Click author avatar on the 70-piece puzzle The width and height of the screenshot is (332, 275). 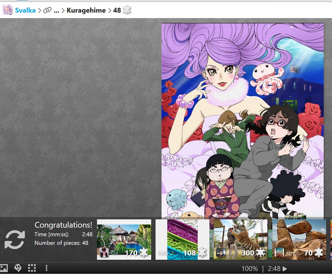(x=279, y=253)
